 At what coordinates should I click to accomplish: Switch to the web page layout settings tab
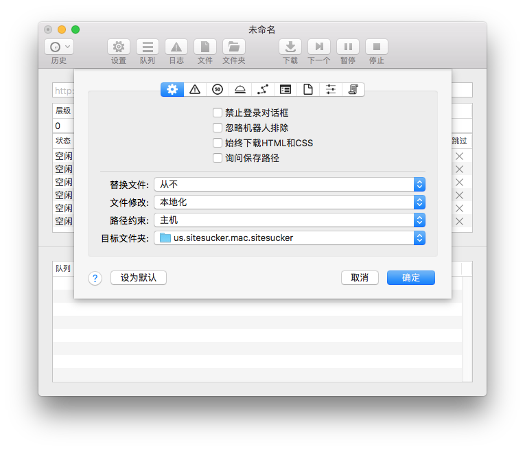[285, 89]
